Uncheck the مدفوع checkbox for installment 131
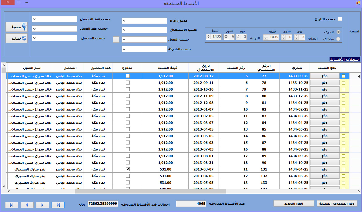 pos(128,169)
